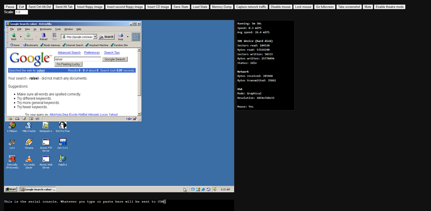Click the security lock icon in status bar
Screen dimensions: 431x211
tap(135, 119)
